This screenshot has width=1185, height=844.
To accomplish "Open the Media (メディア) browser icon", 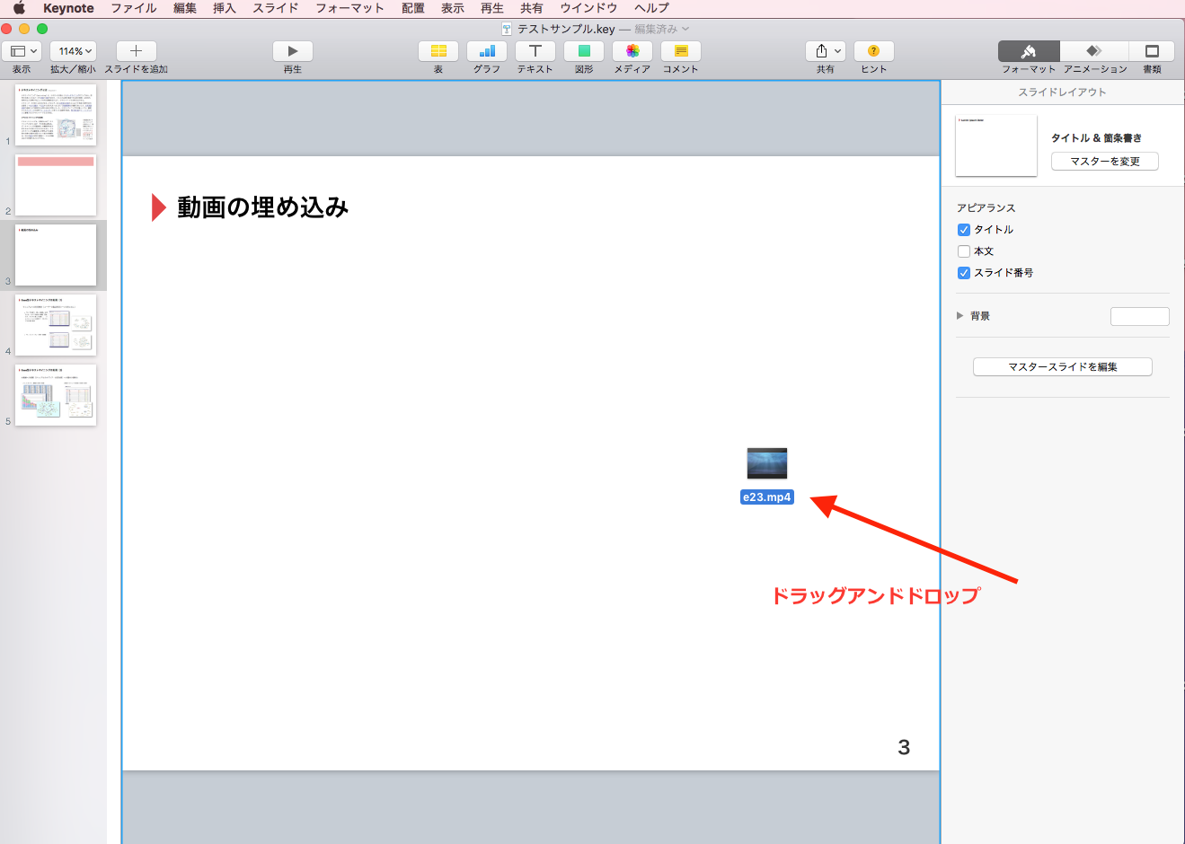I will [x=632, y=51].
